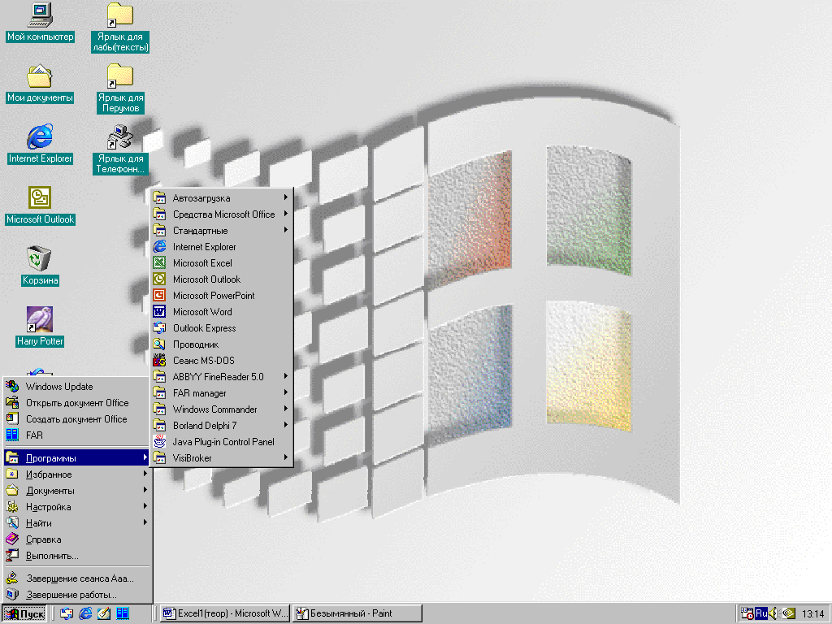Click the Windows Update globe icon in Start menu
The width and height of the screenshot is (832, 624).
[x=12, y=386]
